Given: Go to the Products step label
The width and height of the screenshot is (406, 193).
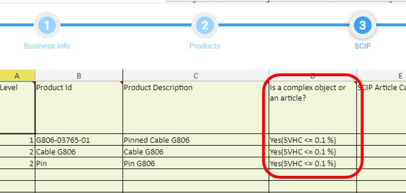Looking at the screenshot, I should tap(204, 46).
